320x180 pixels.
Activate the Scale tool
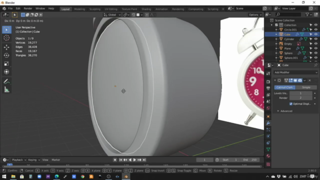click(6, 63)
